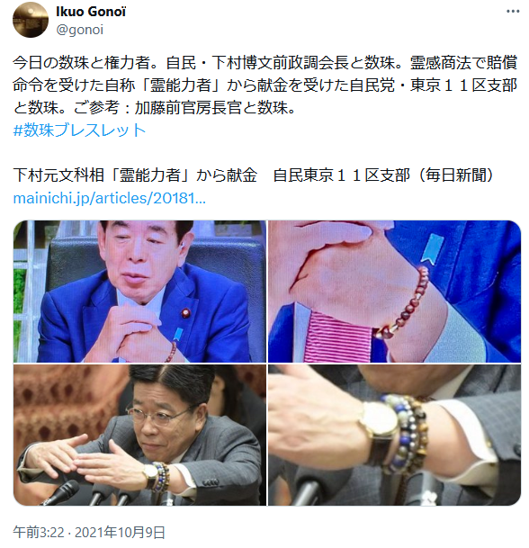View the top-left photo of man in blue suit
This screenshot has height=548, width=529.
coord(139,292)
